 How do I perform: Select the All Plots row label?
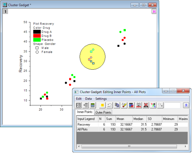82,129
